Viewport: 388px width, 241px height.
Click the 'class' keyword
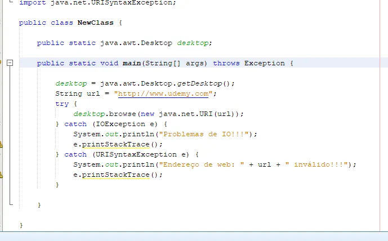pos(62,23)
